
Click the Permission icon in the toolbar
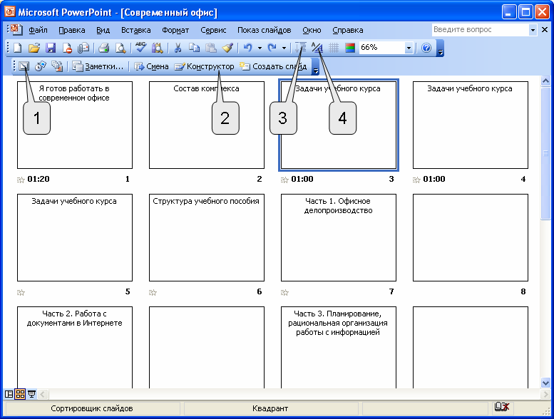(x=67, y=47)
